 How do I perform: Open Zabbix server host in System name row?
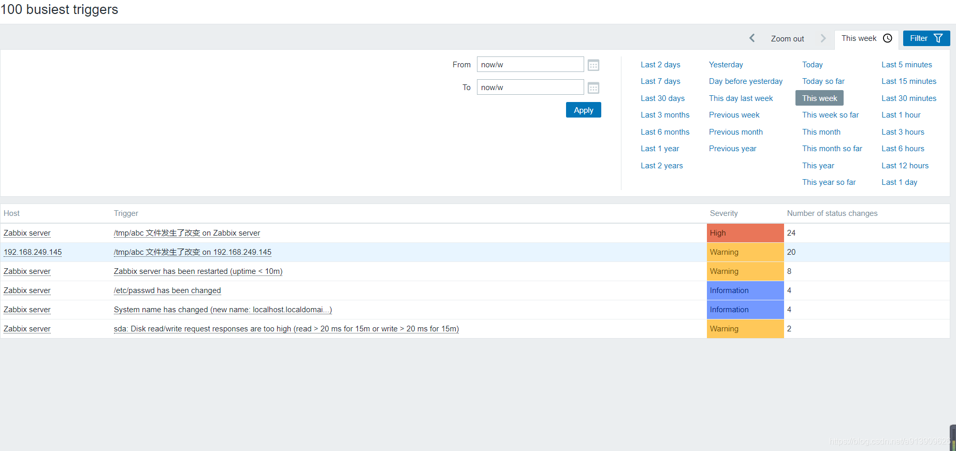[x=27, y=310]
